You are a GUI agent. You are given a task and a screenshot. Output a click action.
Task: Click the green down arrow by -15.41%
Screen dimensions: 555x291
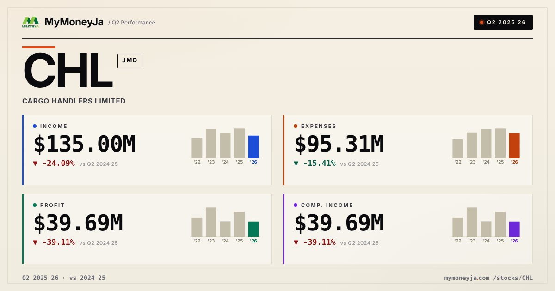pyautogui.click(x=296, y=164)
